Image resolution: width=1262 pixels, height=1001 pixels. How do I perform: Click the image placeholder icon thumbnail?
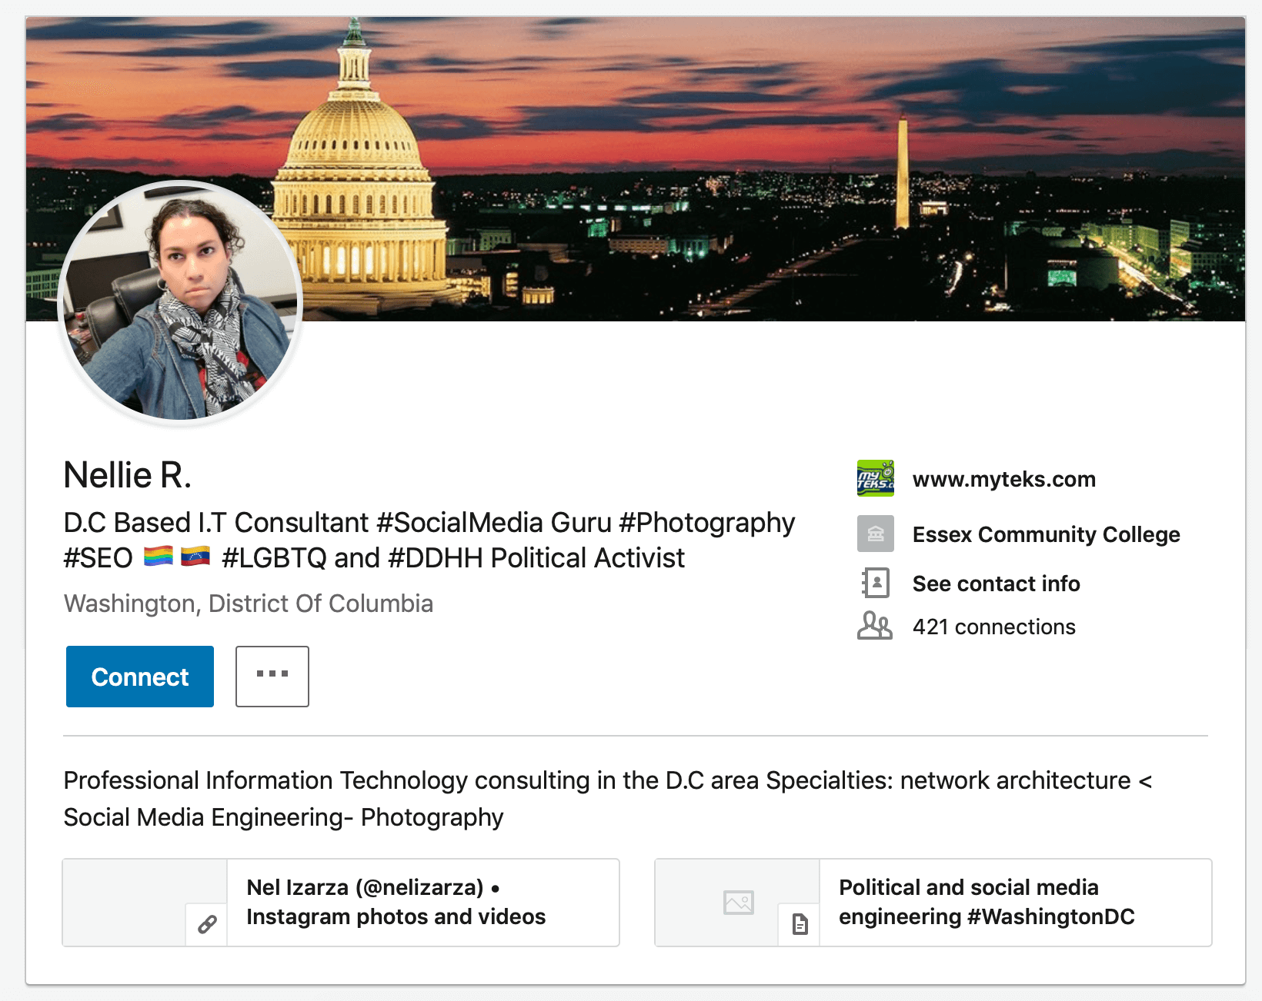click(738, 902)
